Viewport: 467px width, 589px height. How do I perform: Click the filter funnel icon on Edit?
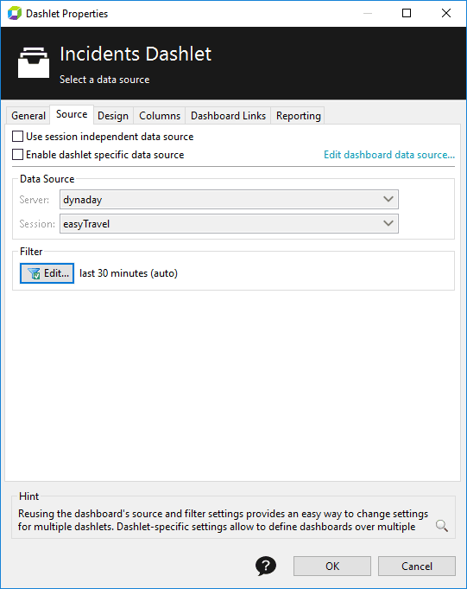pyautogui.click(x=34, y=273)
